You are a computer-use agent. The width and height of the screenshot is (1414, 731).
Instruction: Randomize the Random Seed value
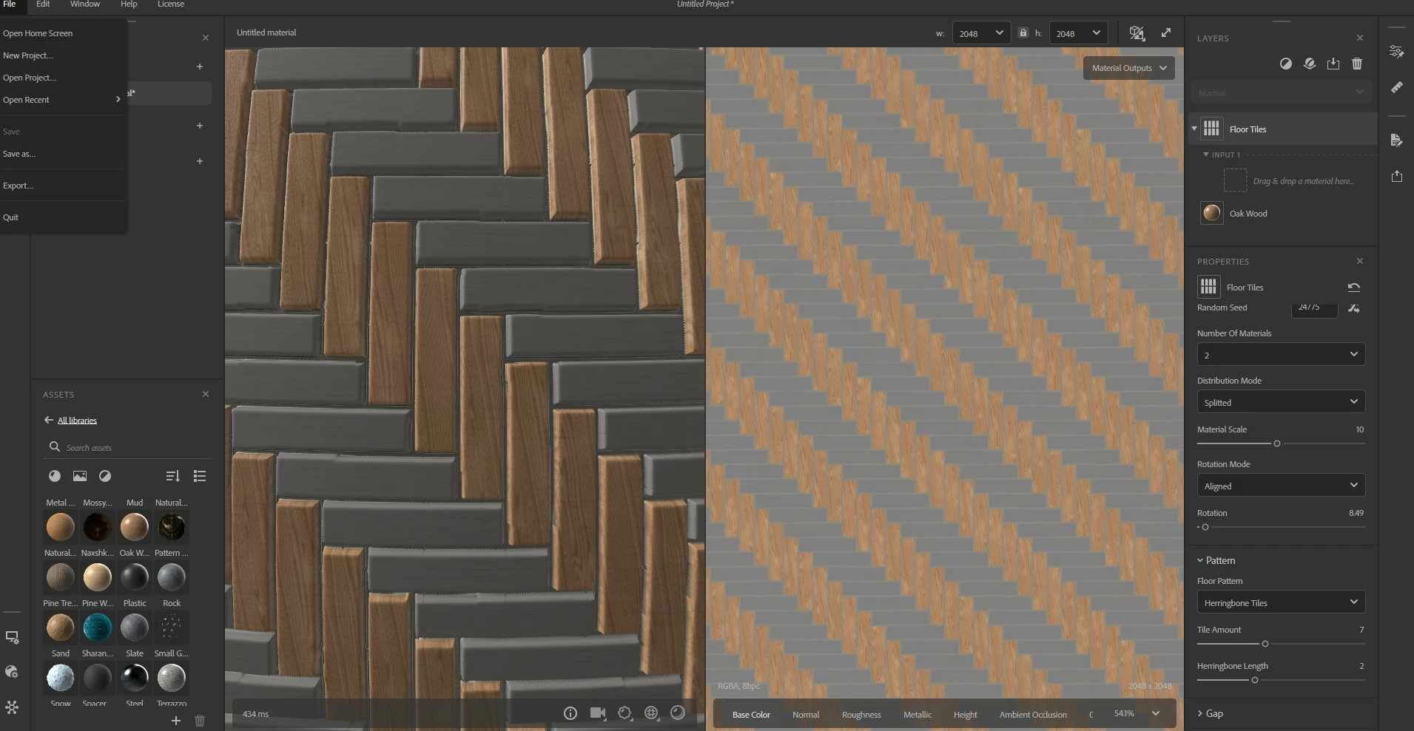click(x=1354, y=308)
